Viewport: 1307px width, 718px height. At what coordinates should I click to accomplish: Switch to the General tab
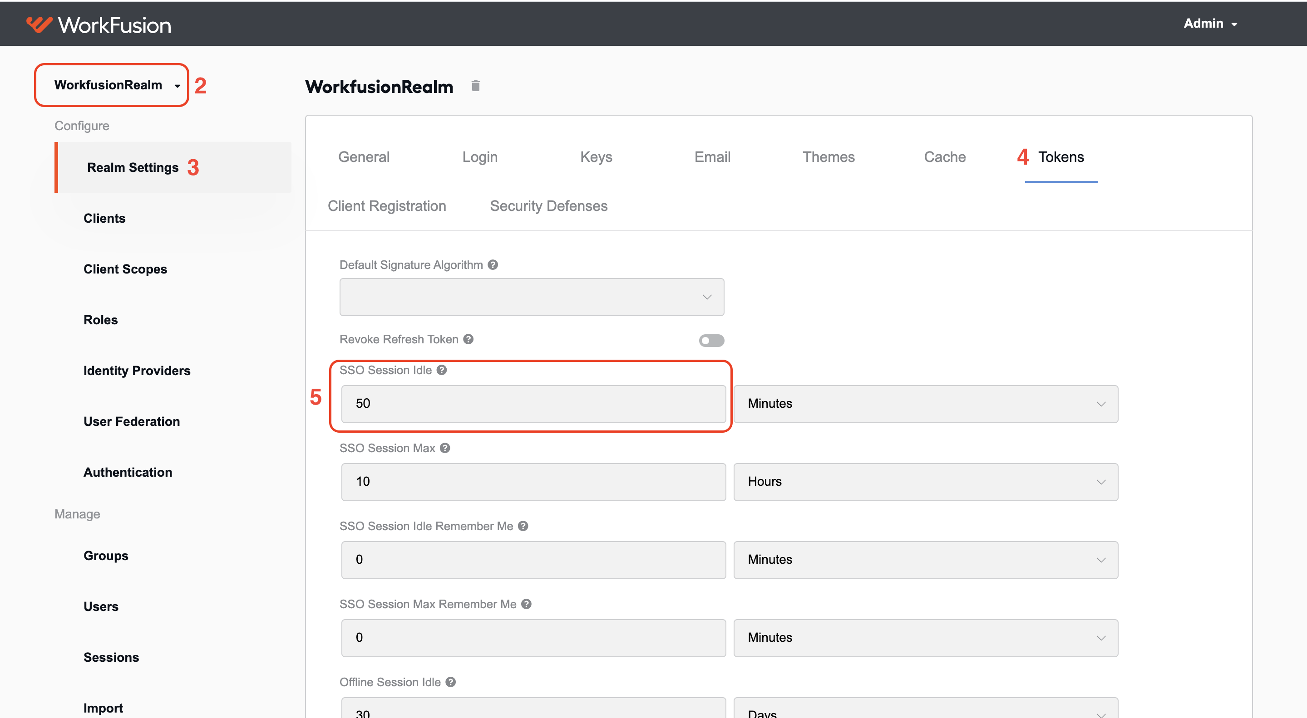[364, 157]
